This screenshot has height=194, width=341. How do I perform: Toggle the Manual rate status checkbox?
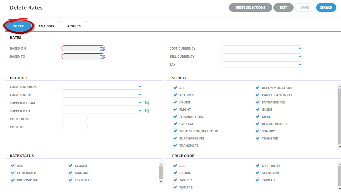point(71,173)
